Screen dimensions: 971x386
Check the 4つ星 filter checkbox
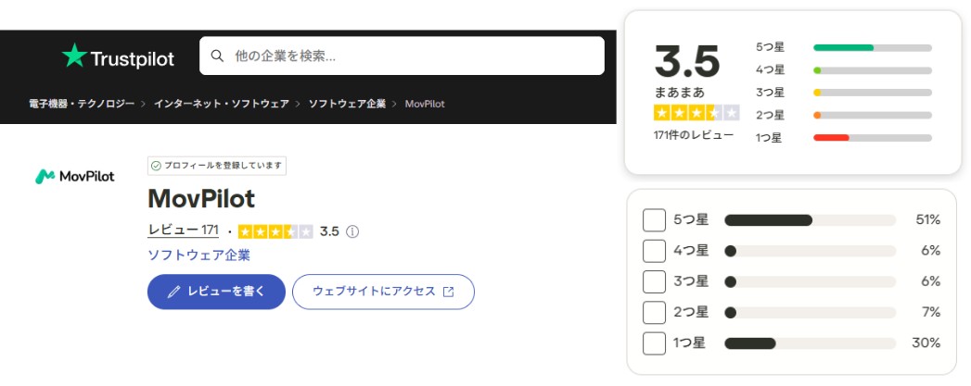click(654, 251)
